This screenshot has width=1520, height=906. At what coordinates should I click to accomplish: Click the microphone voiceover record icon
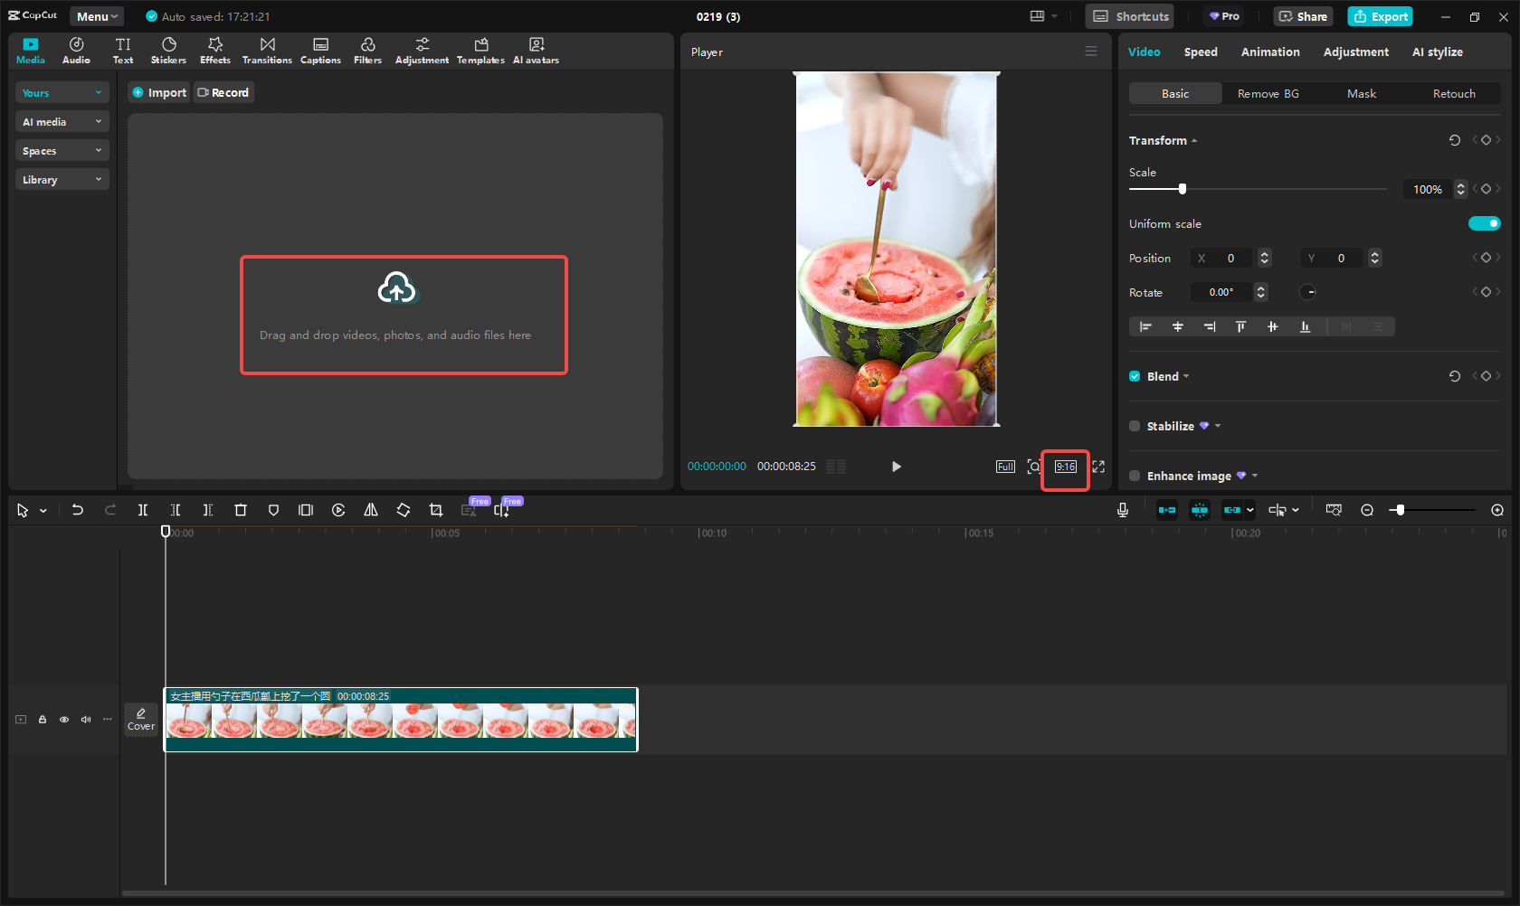[1122, 510]
